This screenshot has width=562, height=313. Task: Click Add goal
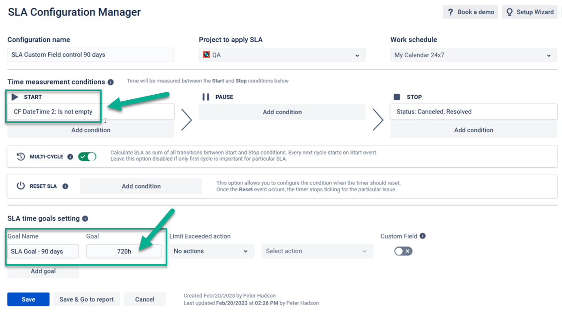(43, 271)
